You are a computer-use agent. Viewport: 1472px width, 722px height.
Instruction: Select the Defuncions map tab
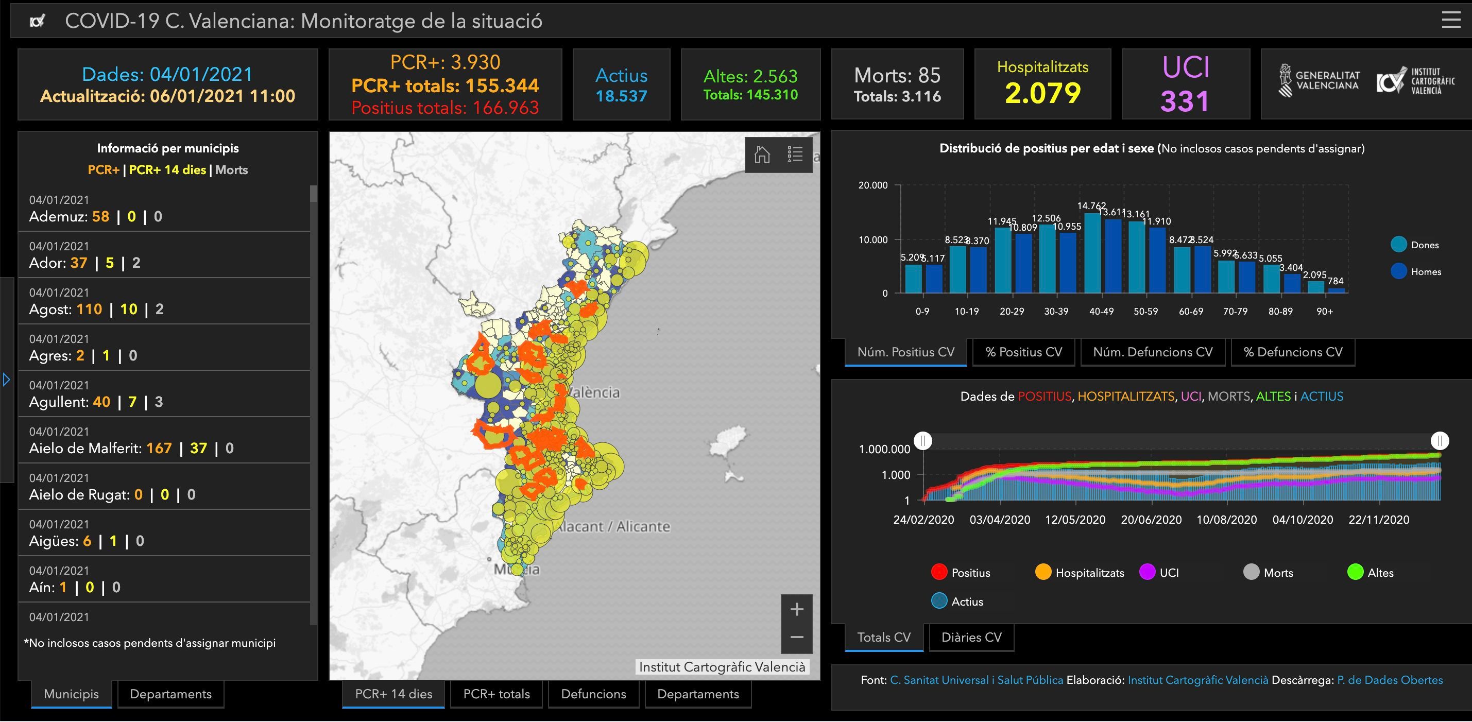tap(593, 694)
